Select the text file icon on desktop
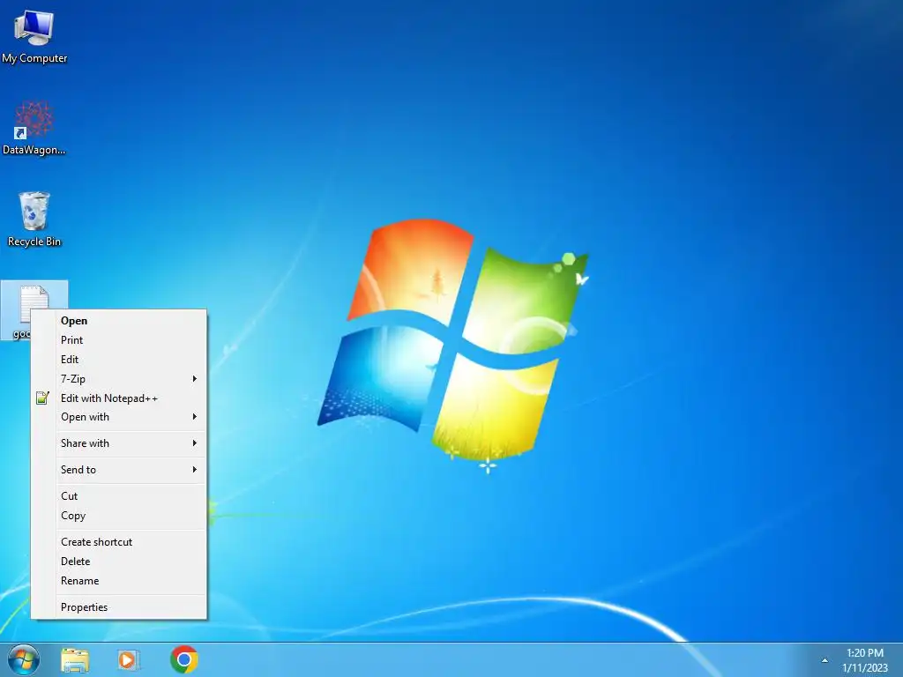This screenshot has width=903, height=677. (34, 303)
